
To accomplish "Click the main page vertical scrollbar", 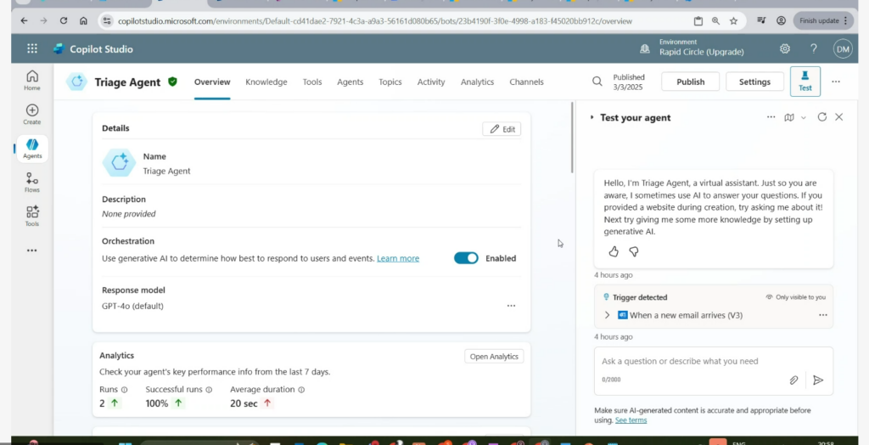I will pyautogui.click(x=572, y=138).
